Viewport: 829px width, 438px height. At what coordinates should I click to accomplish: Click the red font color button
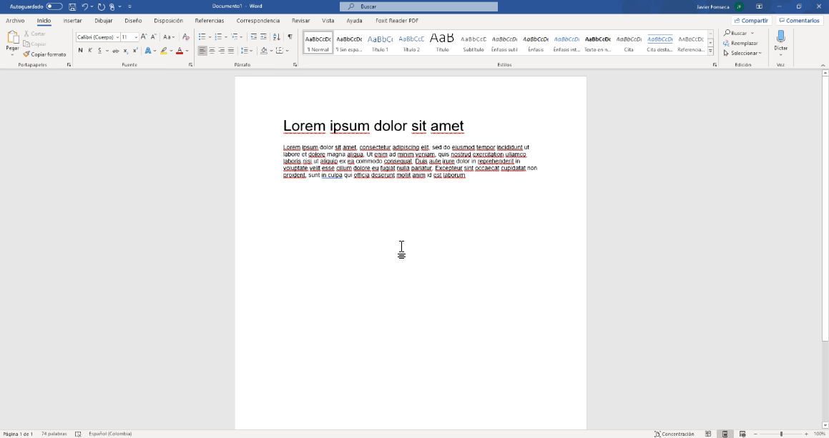point(180,51)
